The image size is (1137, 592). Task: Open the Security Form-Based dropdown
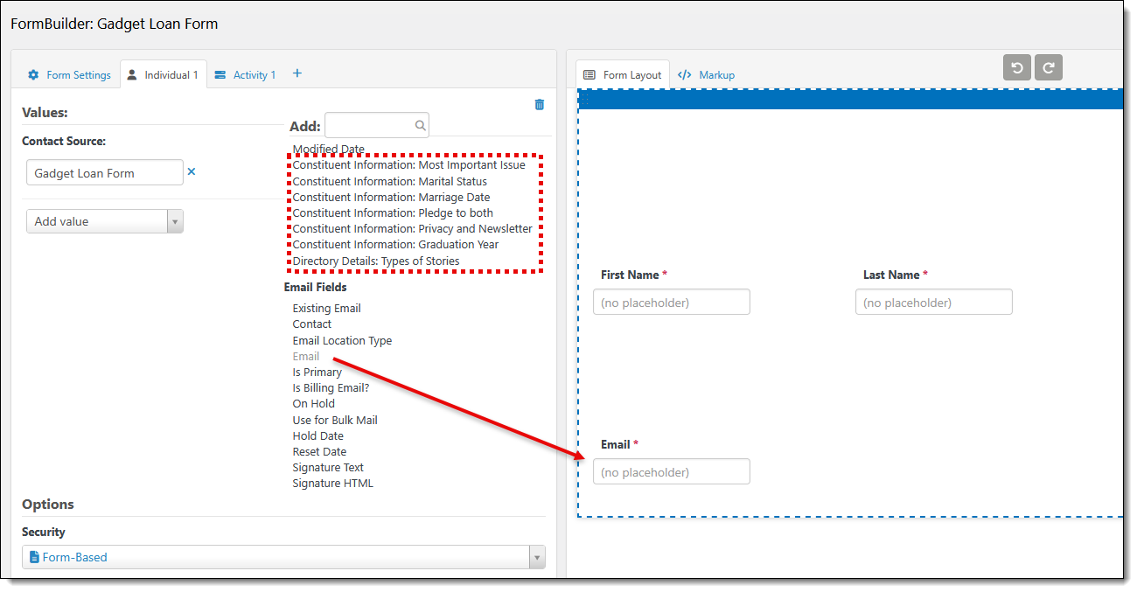[x=283, y=557]
